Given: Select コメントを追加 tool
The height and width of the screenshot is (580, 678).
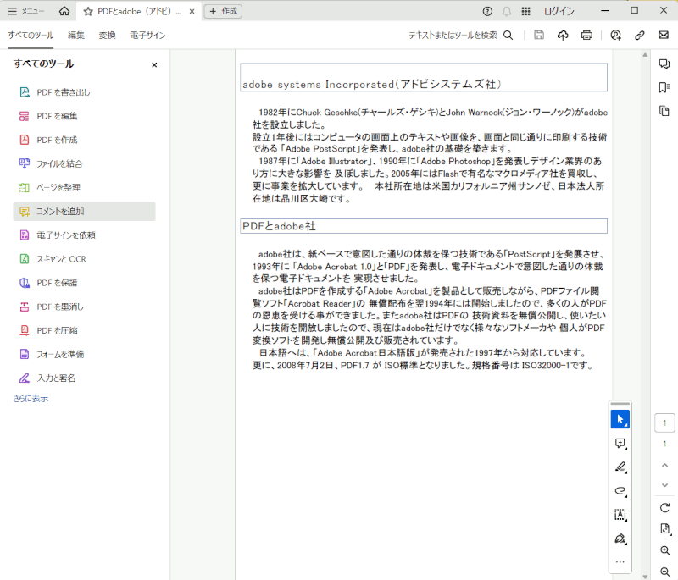Looking at the screenshot, I should click(x=84, y=211).
